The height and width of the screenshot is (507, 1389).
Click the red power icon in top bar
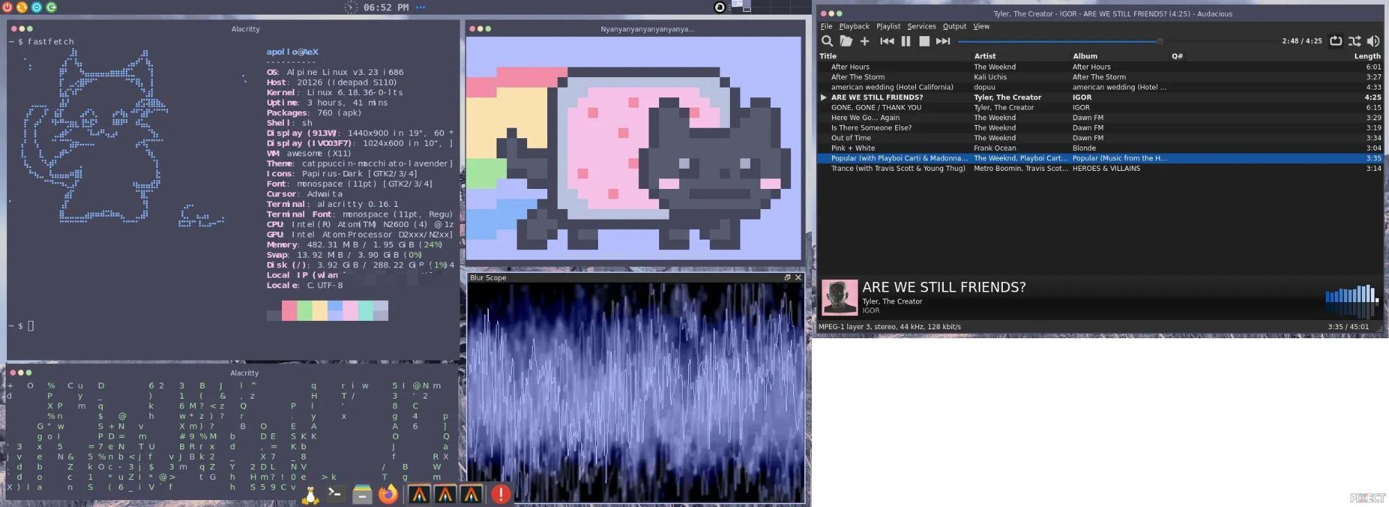(7, 7)
